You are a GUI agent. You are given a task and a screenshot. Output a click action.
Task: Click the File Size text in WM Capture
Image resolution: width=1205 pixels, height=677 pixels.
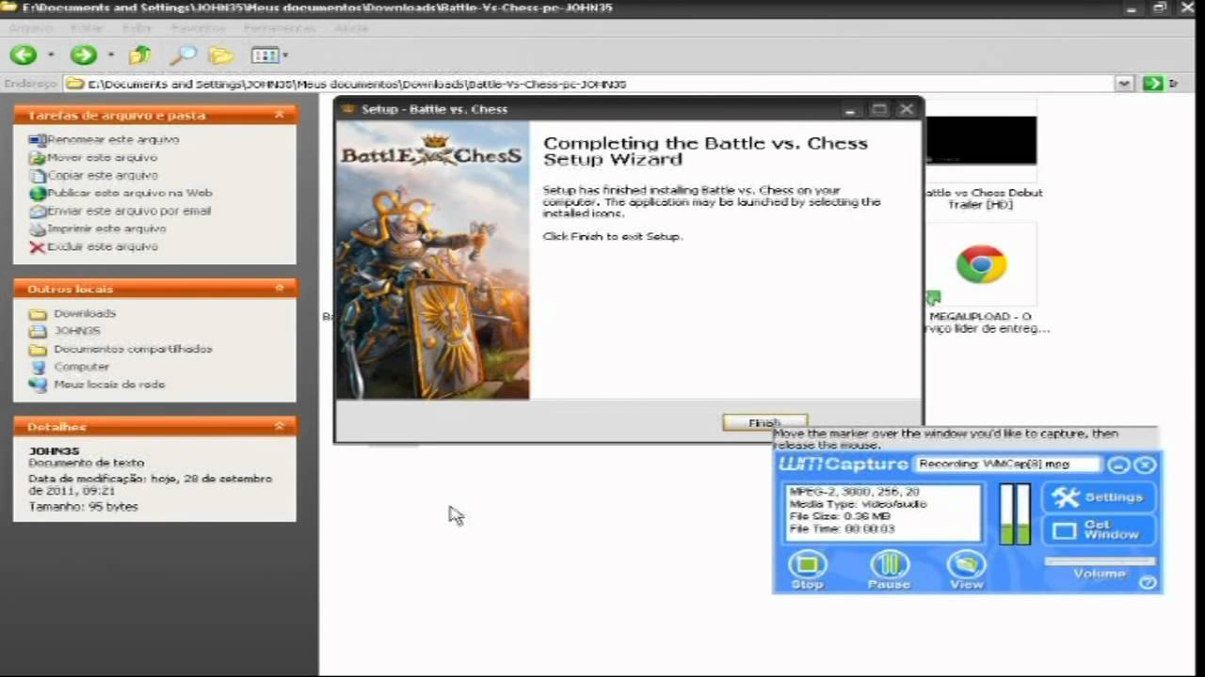pos(840,516)
